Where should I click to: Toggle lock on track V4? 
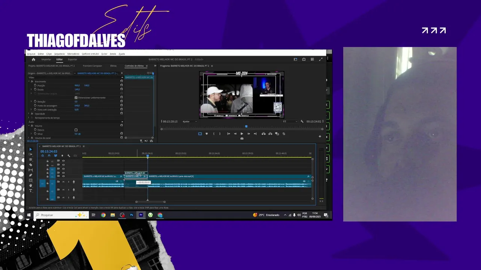point(47,165)
